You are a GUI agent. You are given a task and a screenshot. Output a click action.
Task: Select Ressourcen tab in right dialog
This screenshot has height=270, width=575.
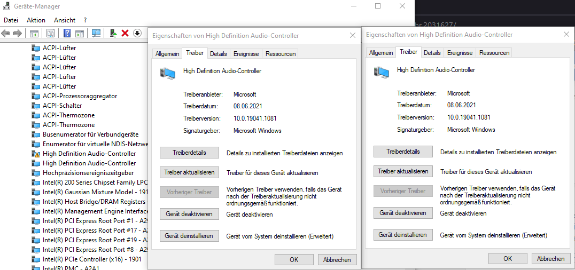pyautogui.click(x=494, y=53)
